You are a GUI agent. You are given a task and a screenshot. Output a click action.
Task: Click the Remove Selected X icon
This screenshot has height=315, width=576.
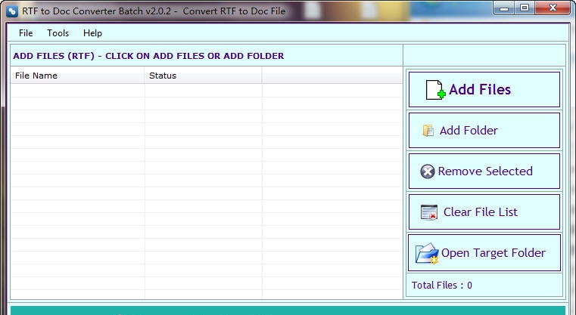[x=427, y=171]
